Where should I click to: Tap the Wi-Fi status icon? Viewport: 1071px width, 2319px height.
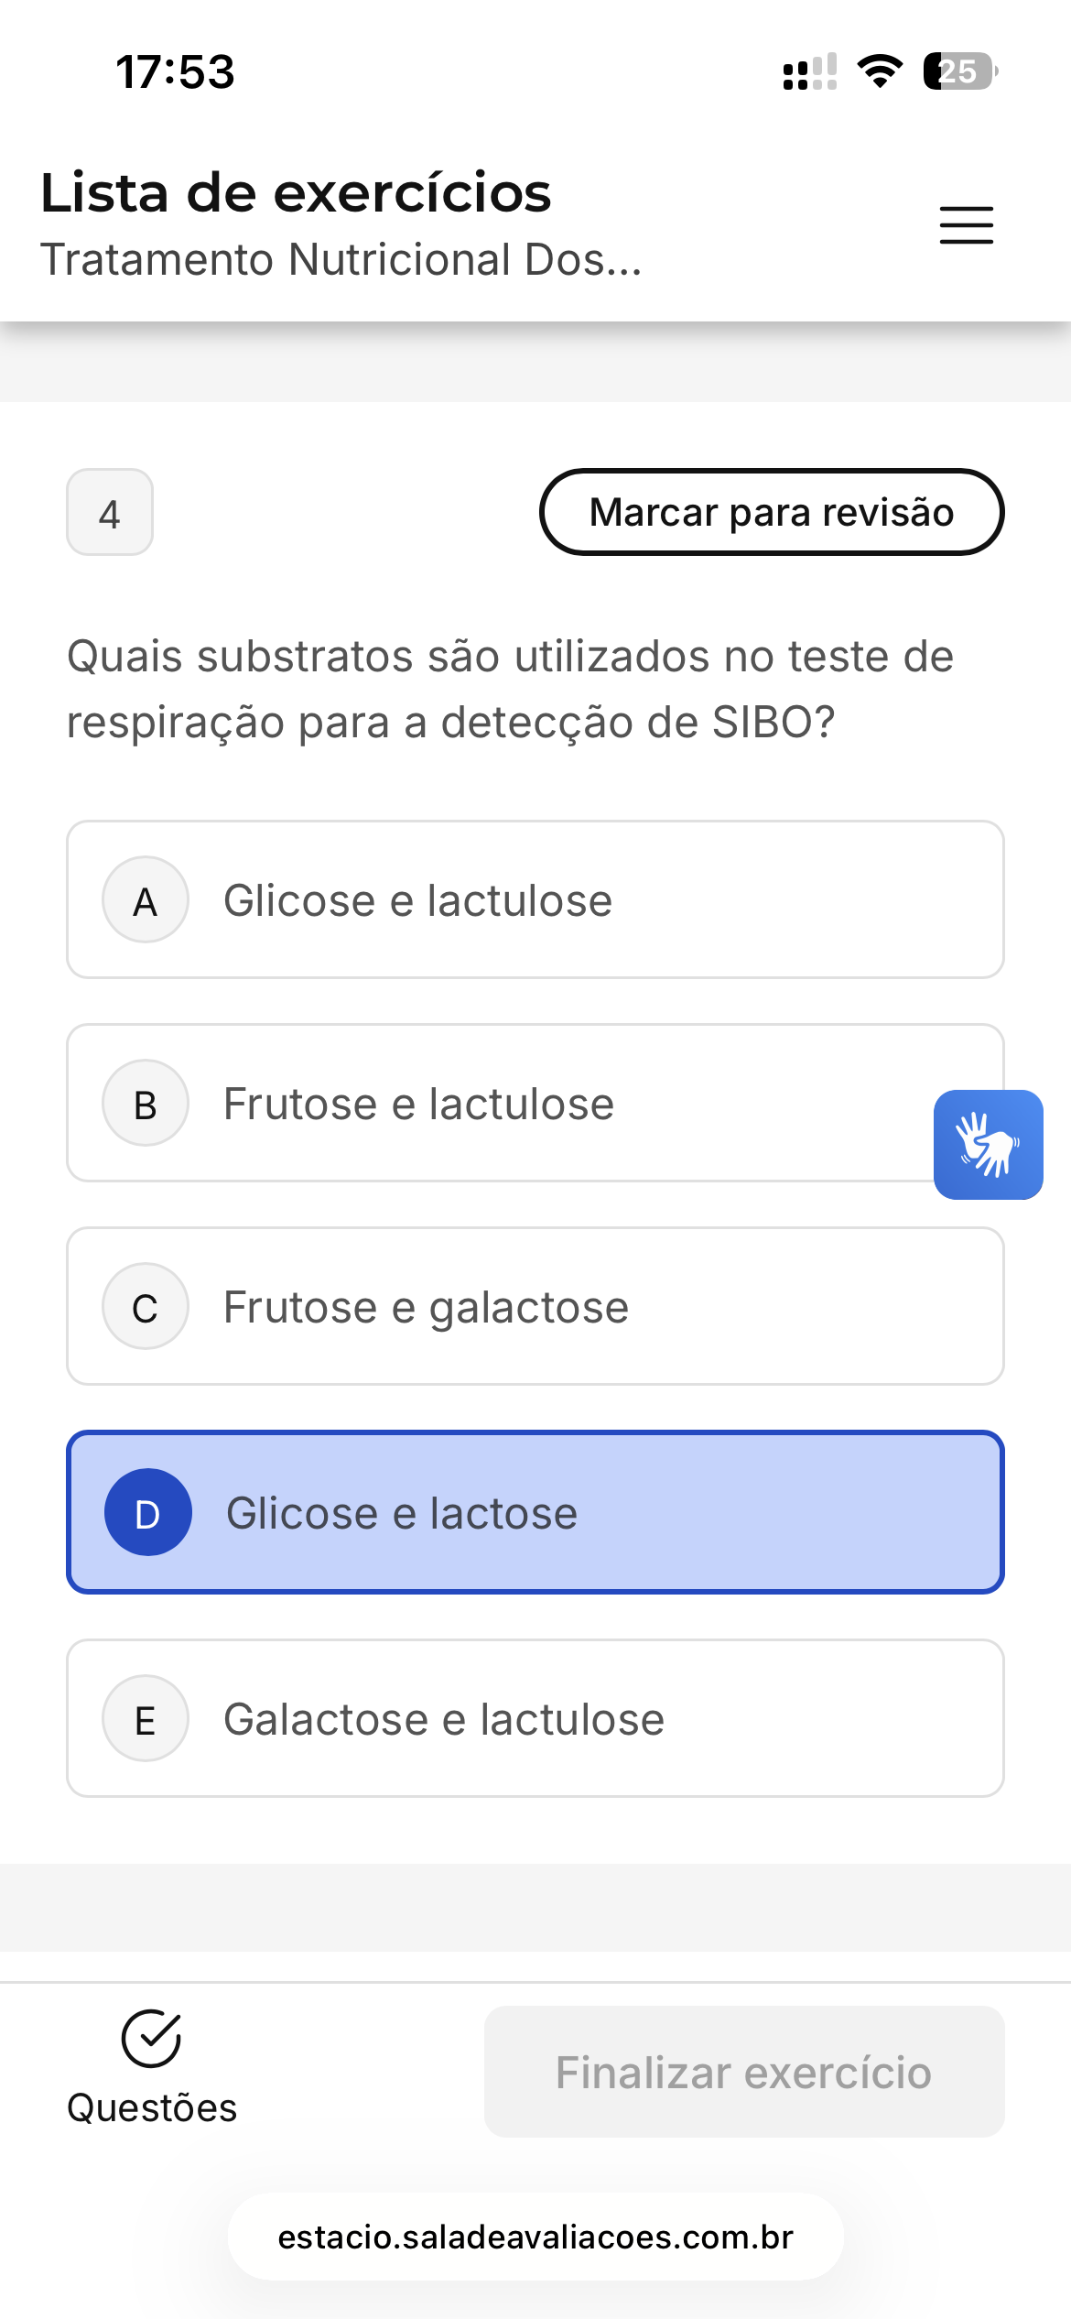pos(879,71)
